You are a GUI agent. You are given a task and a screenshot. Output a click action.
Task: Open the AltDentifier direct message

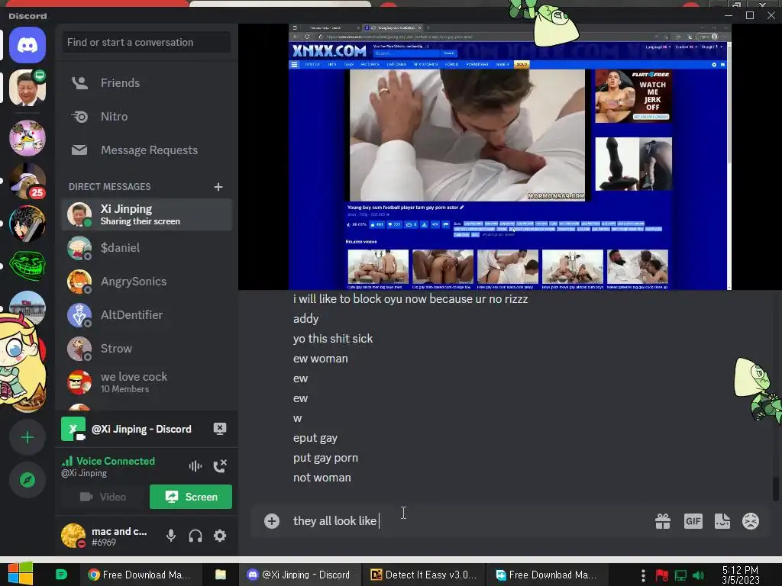point(147,315)
